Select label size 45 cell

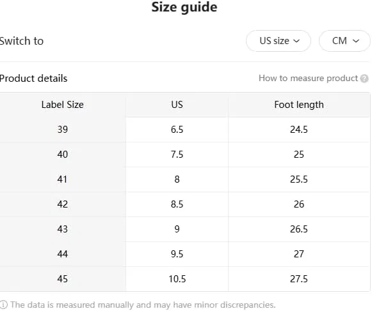click(62, 279)
